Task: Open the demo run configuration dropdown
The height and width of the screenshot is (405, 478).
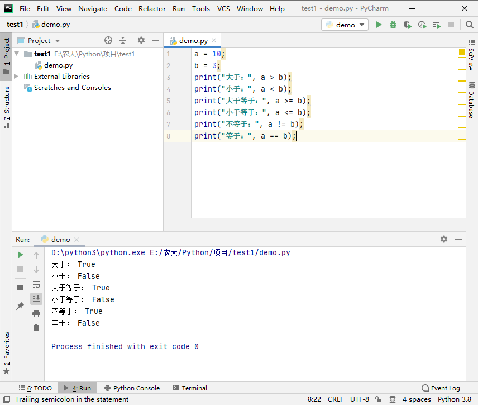Action: coord(345,25)
